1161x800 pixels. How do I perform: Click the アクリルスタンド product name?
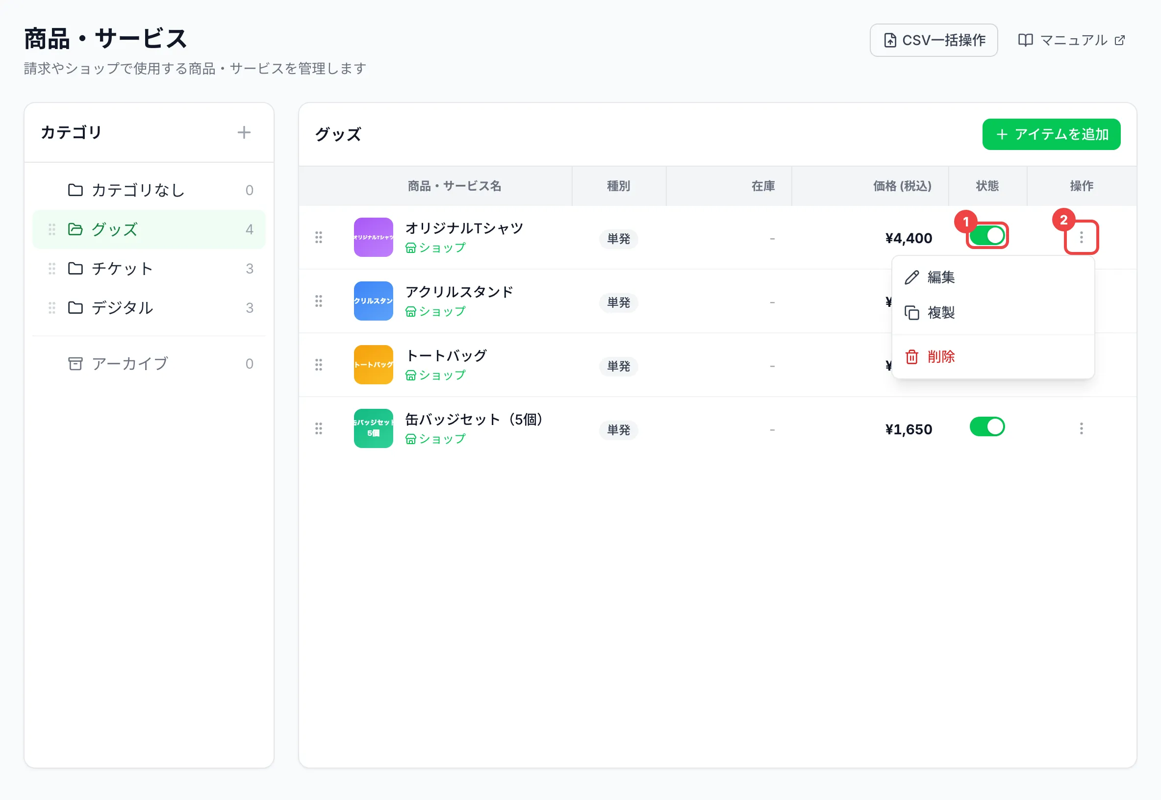click(x=459, y=292)
